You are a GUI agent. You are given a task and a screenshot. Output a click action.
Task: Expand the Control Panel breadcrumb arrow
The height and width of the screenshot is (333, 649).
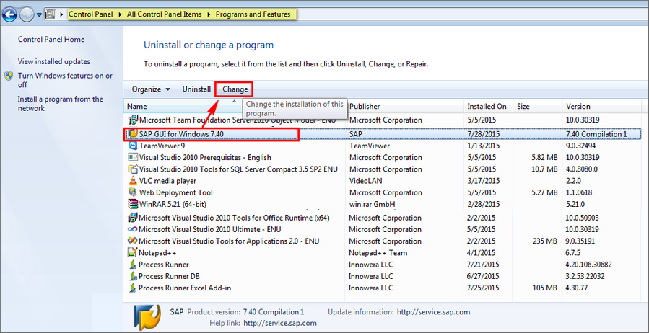tap(121, 14)
